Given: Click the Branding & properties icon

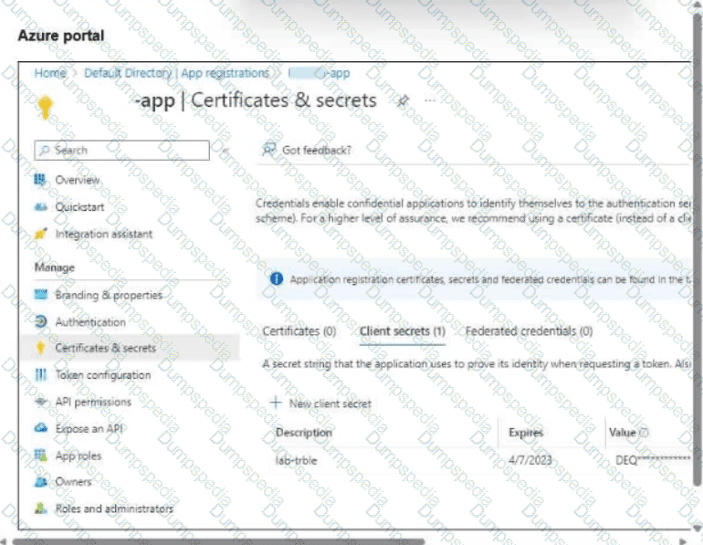Looking at the screenshot, I should point(40,295).
